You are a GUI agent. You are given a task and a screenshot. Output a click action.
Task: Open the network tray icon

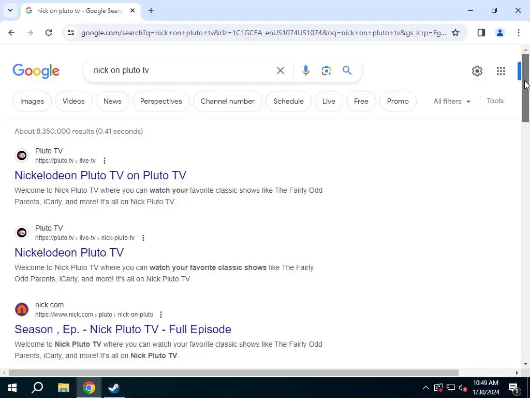click(x=451, y=388)
